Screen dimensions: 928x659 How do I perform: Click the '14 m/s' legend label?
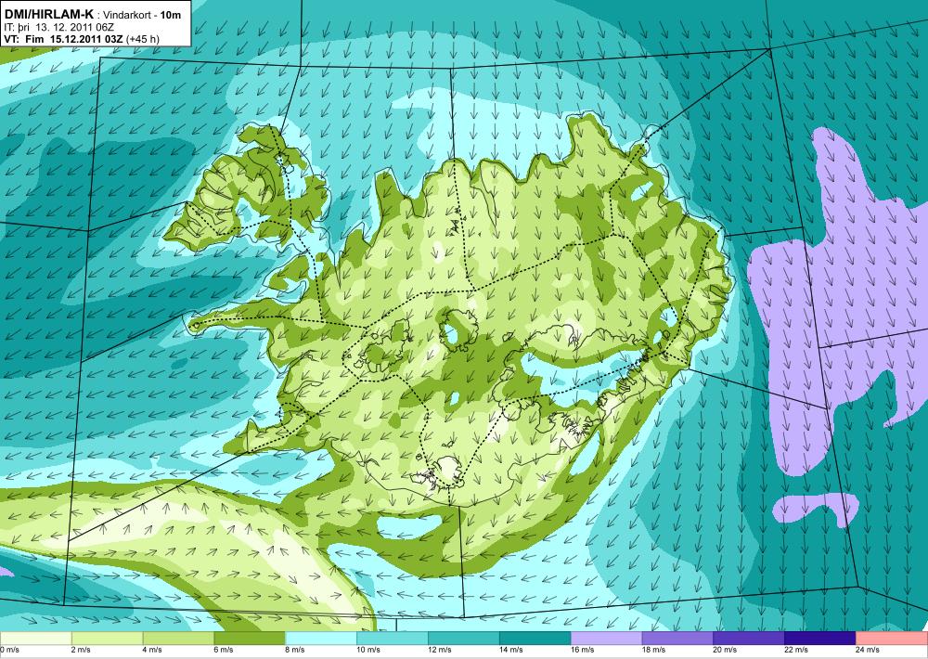pyautogui.click(x=511, y=650)
